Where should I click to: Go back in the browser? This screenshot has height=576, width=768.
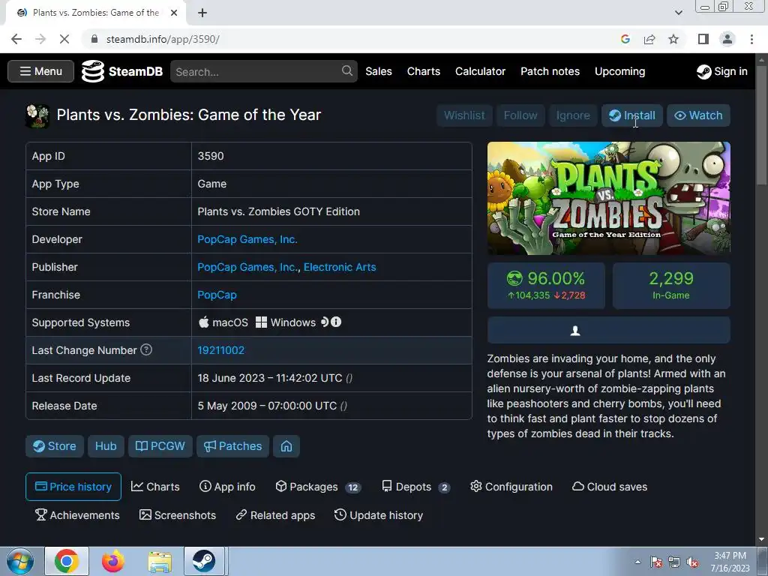tap(16, 39)
